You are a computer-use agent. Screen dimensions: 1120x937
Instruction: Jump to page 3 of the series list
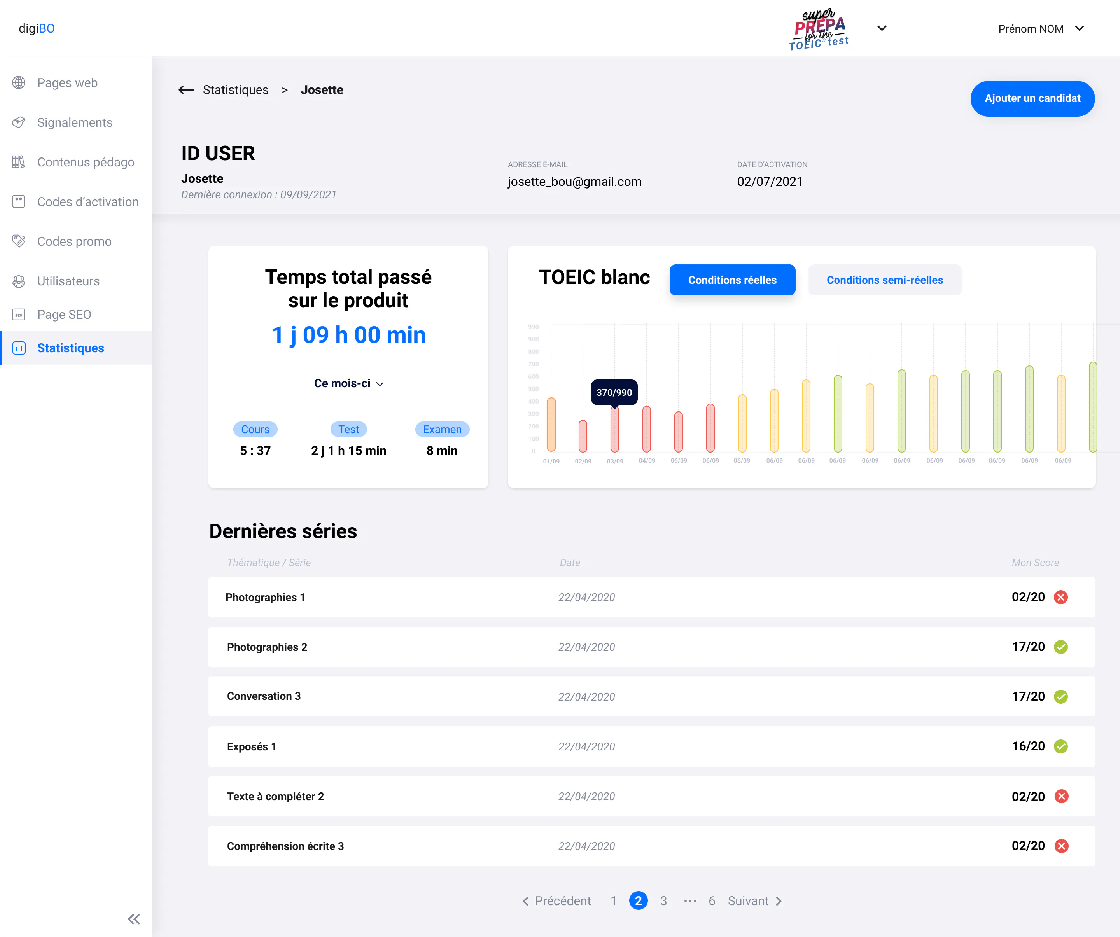[x=663, y=901]
